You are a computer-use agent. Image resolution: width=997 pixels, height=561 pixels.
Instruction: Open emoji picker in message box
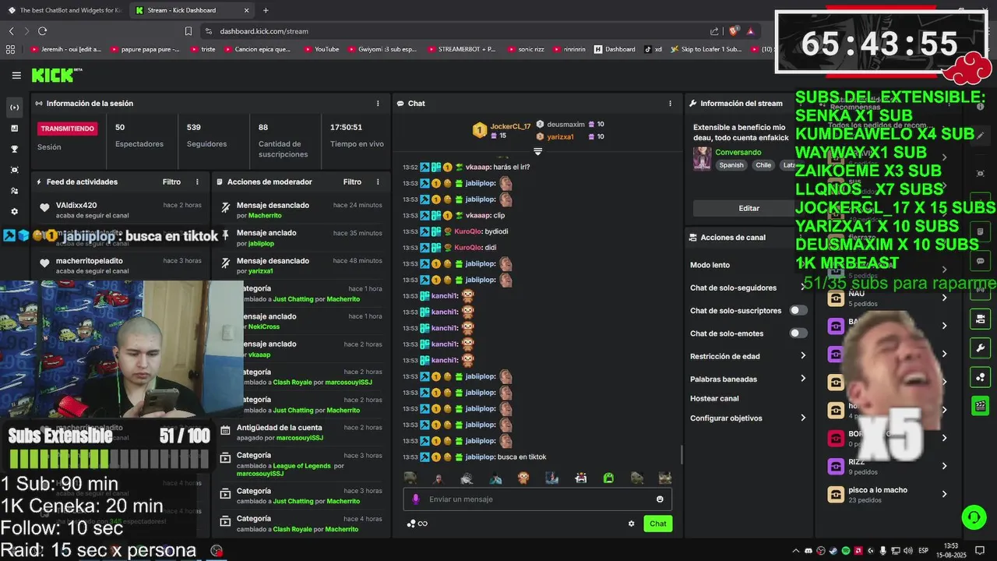[x=660, y=499]
